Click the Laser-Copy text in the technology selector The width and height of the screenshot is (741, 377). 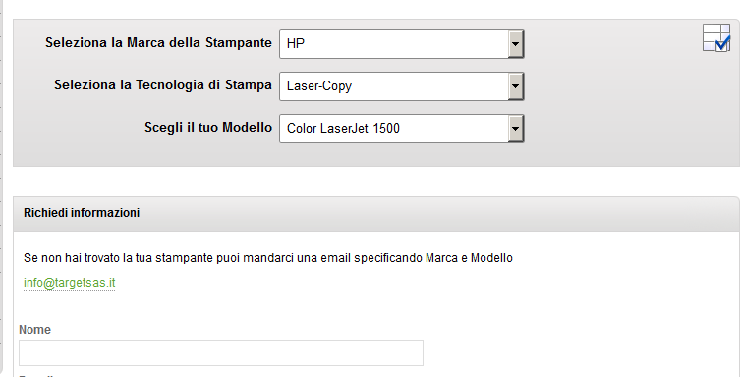pos(319,86)
